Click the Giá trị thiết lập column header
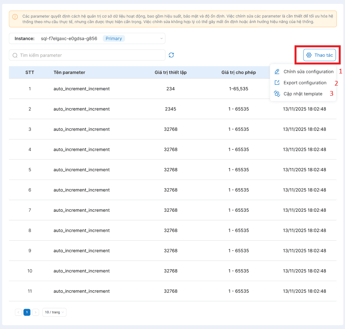345x329 pixels. click(x=171, y=72)
